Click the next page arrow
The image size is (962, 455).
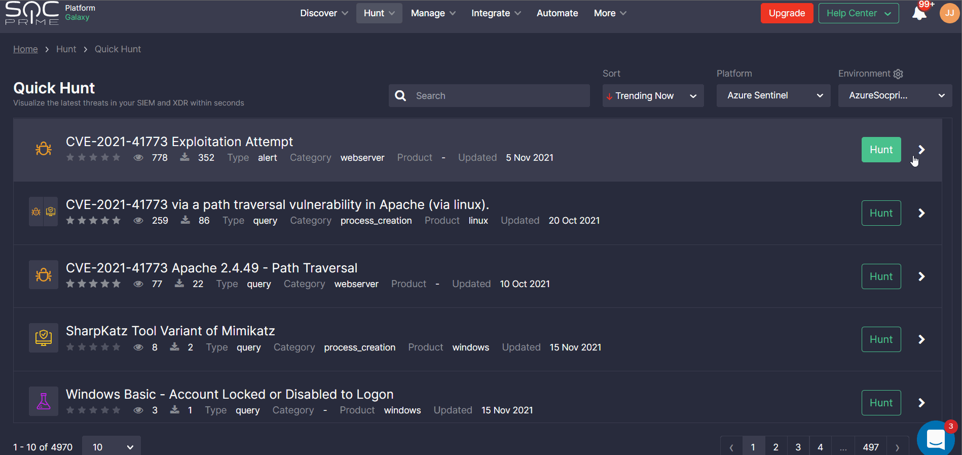[x=897, y=447]
